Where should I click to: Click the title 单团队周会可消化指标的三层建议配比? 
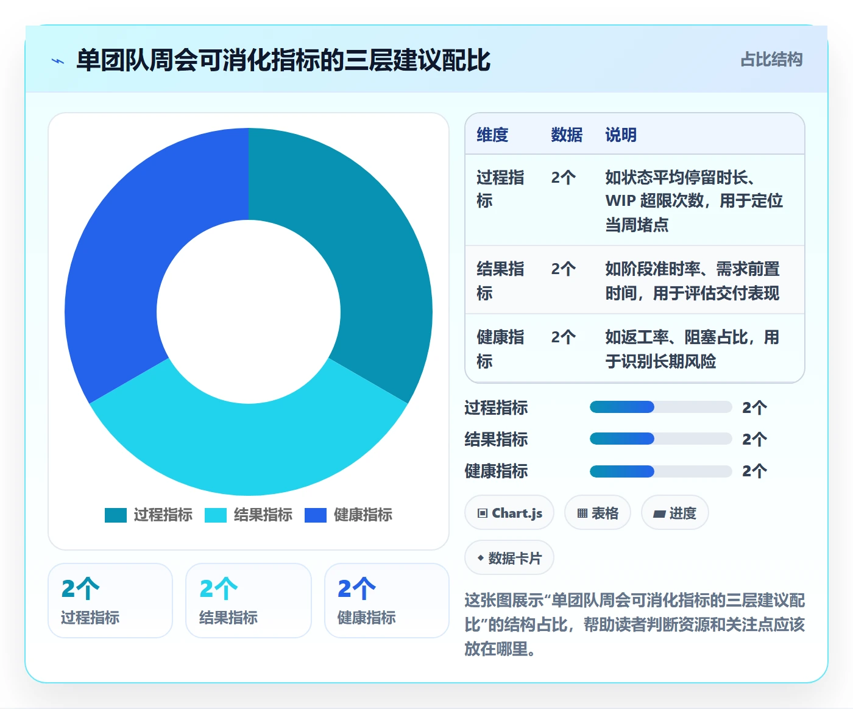coord(283,60)
